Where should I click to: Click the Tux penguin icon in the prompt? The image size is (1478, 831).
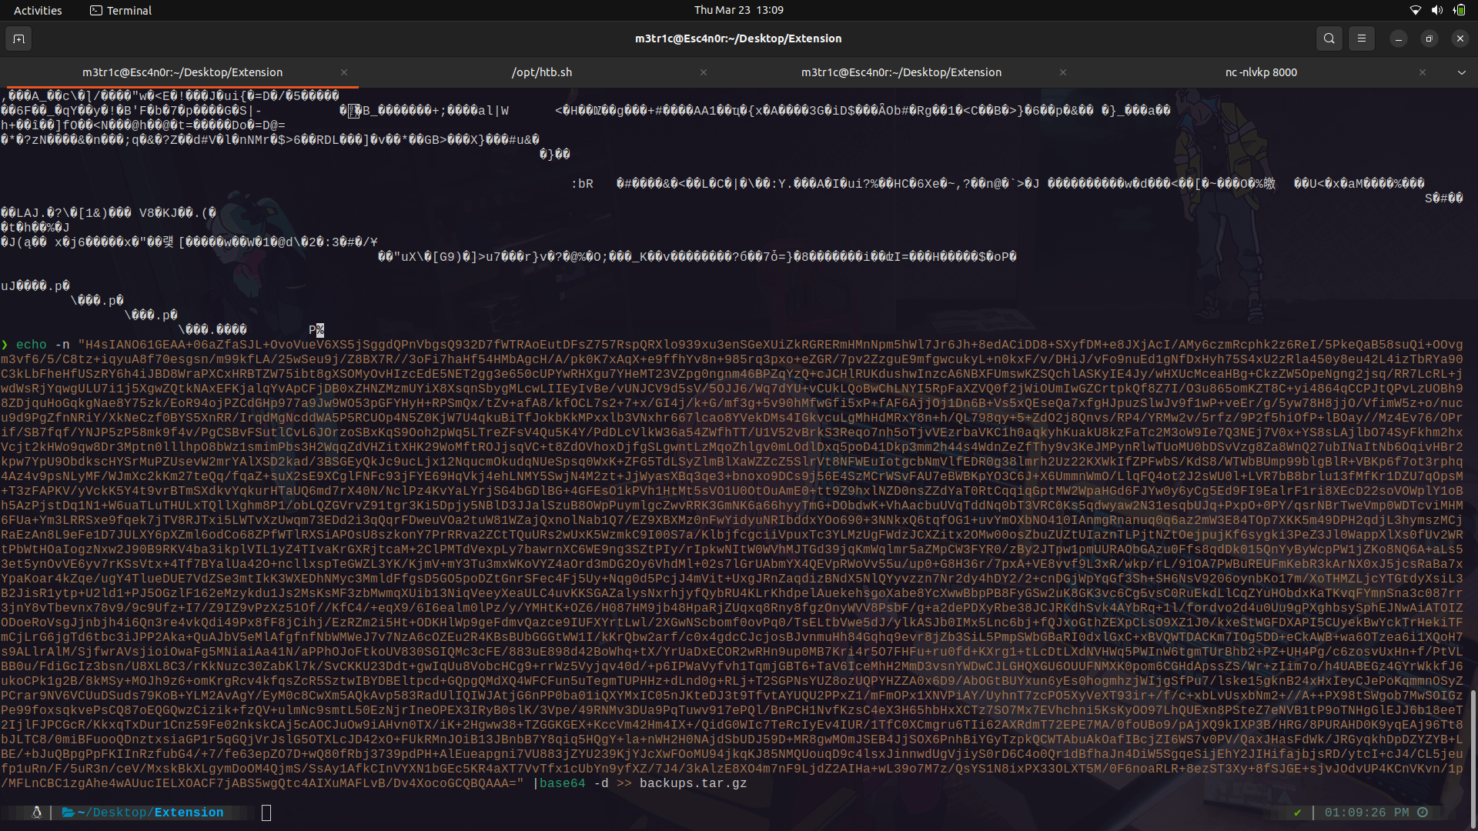(36, 812)
